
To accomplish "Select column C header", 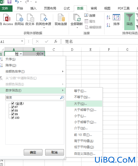I will (x=54, y=50).
